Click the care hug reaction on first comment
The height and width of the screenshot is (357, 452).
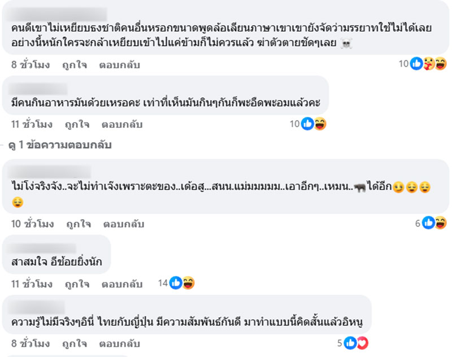(x=429, y=63)
